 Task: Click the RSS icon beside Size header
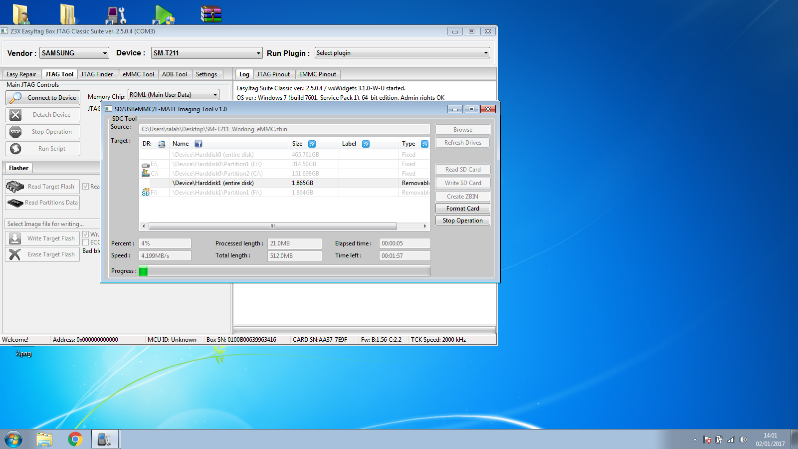312,144
